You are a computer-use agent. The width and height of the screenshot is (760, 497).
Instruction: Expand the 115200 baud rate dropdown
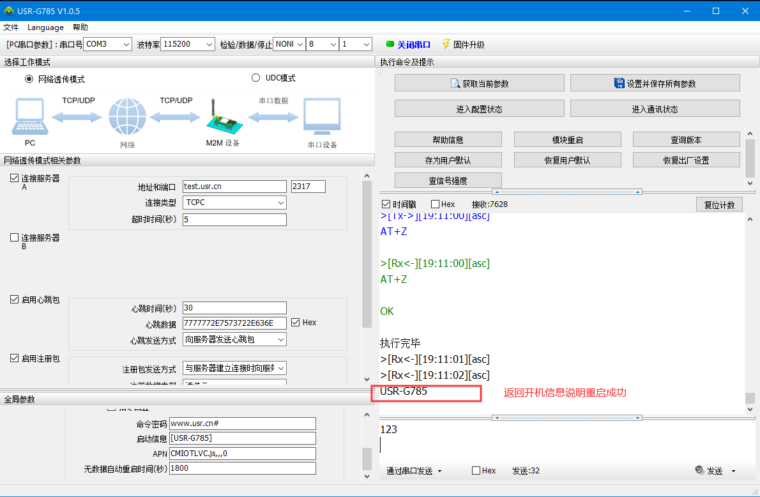pyautogui.click(x=188, y=44)
